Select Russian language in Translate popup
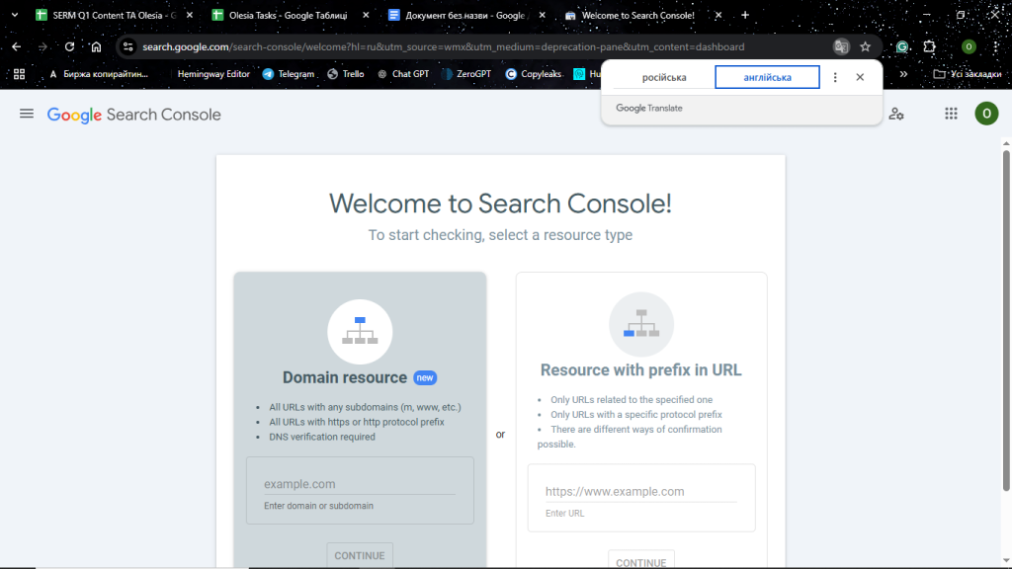The width and height of the screenshot is (1012, 569). click(667, 76)
